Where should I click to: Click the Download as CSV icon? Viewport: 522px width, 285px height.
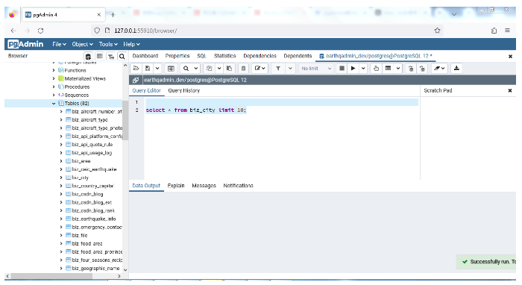point(456,68)
